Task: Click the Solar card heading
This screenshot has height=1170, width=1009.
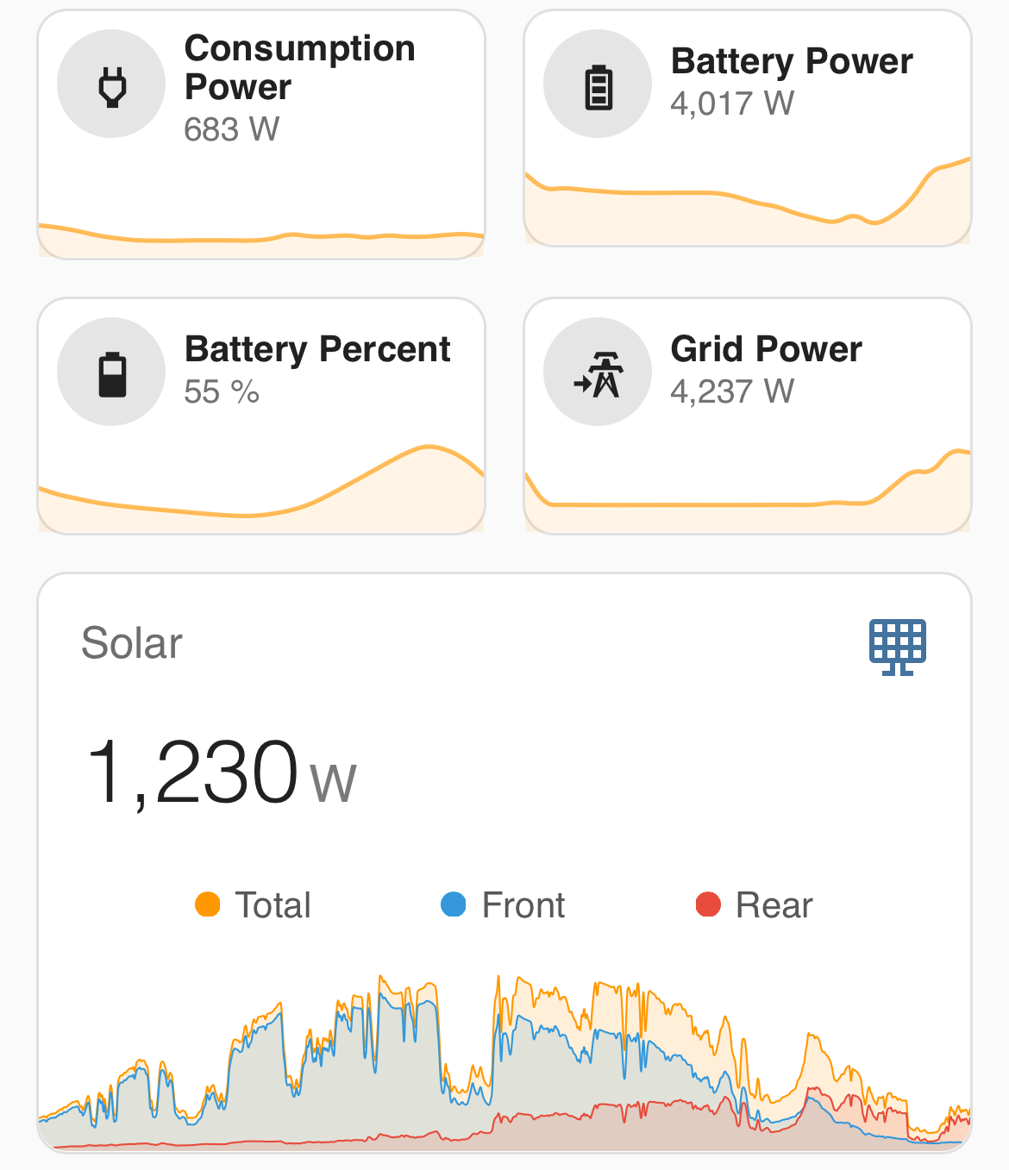Action: coord(132,643)
